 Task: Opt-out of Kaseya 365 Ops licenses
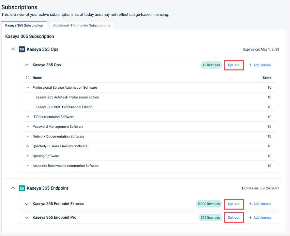[x=234, y=65]
